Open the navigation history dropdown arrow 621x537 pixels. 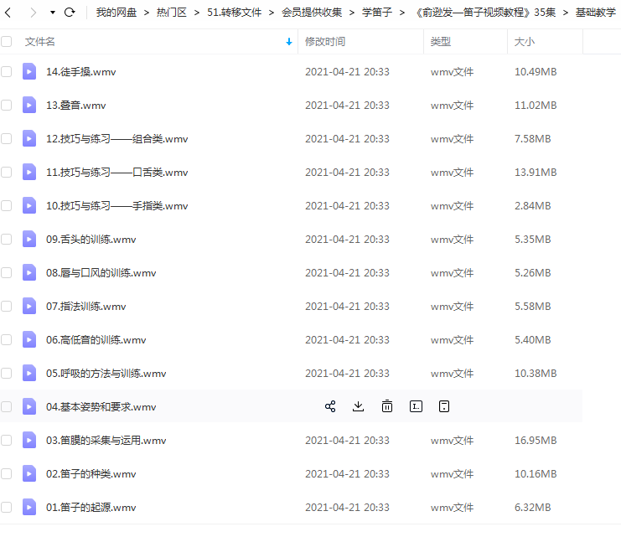click(52, 13)
